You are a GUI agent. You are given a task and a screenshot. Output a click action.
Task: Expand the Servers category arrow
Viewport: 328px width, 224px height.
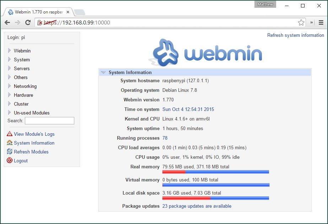coord(9,68)
